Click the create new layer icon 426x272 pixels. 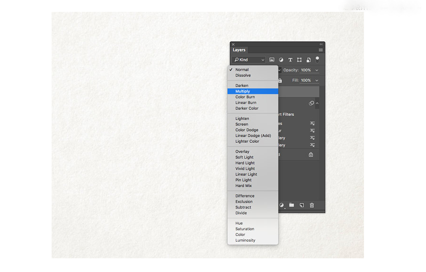click(x=302, y=205)
